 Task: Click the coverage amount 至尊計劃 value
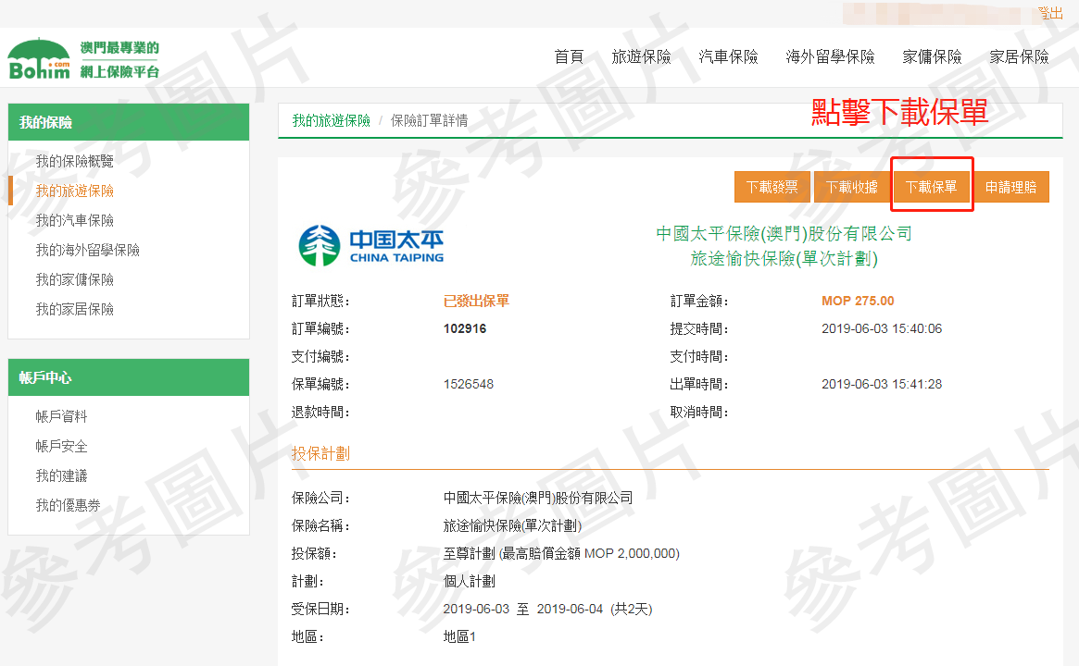coord(561,553)
